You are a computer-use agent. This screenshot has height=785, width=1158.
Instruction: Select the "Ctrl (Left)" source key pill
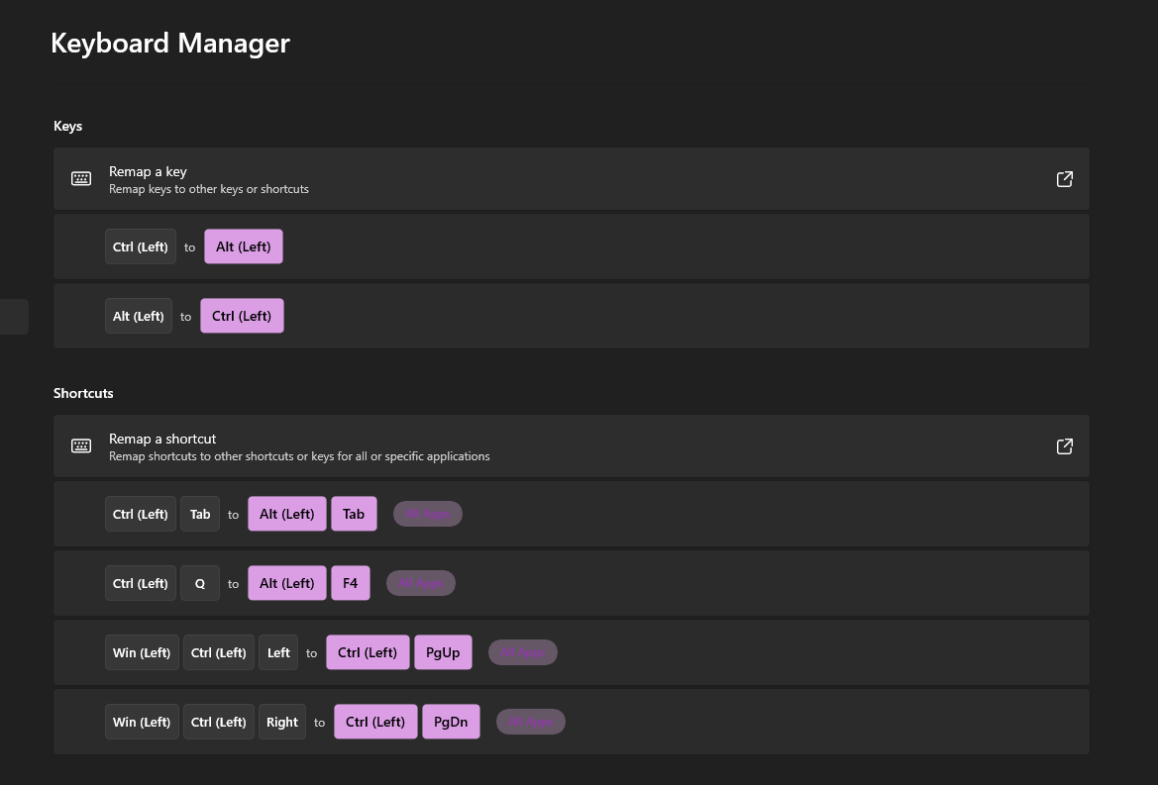140,245
